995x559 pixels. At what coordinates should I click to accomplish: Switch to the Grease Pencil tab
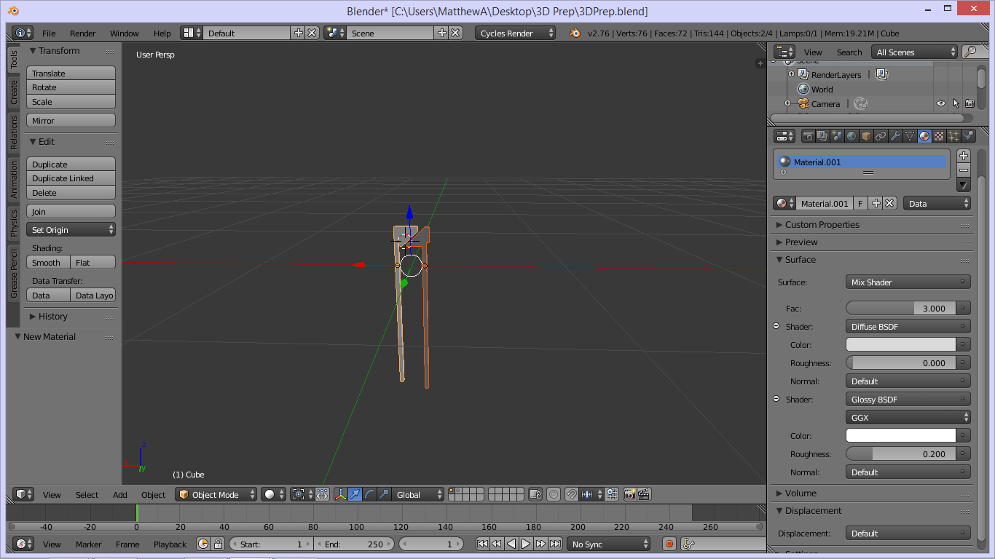(13, 273)
